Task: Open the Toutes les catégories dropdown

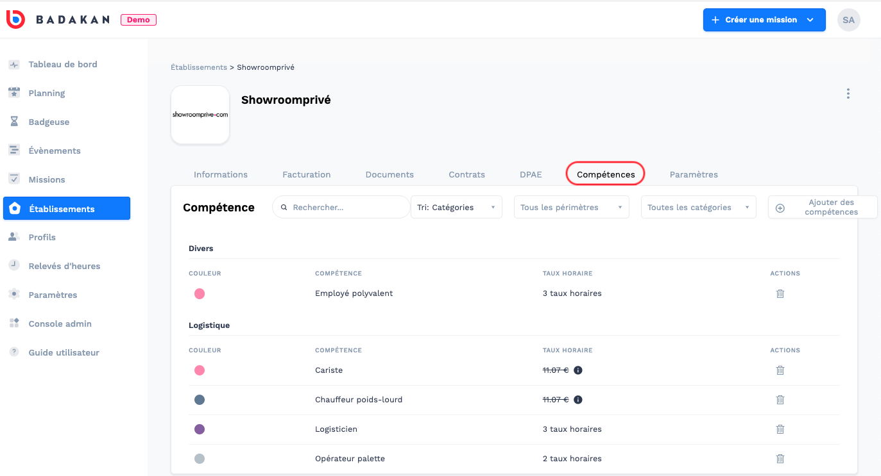Action: click(x=698, y=208)
